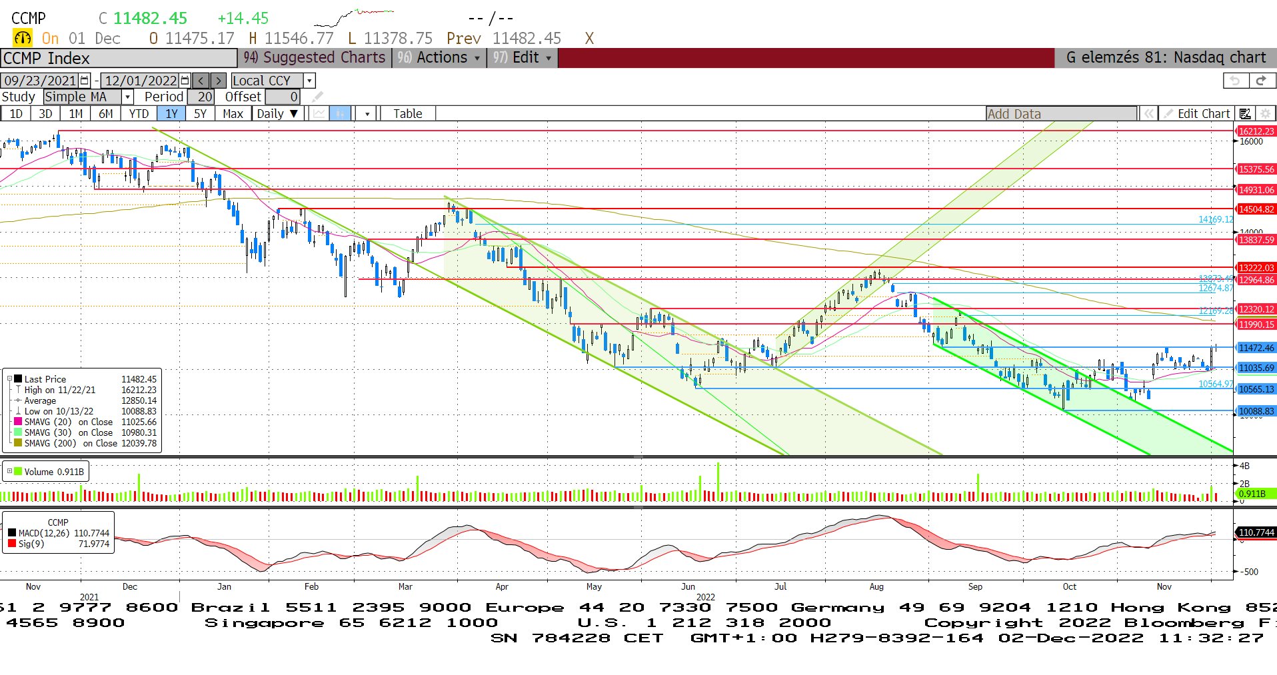Click the yellow gauge alert icon

pos(22,38)
